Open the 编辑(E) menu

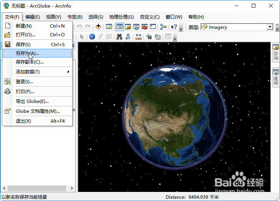tap(33, 17)
